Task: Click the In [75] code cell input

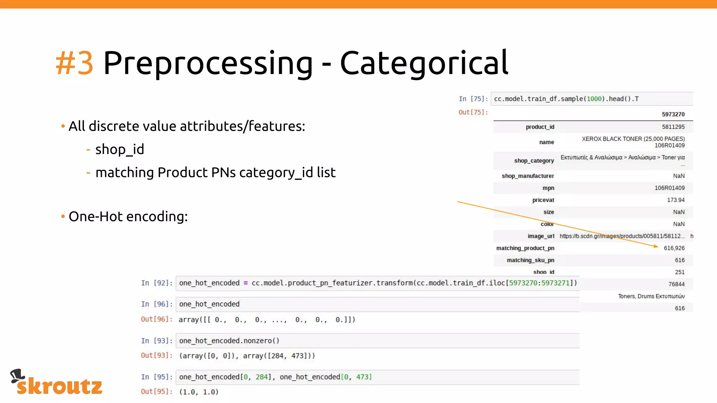Action: (x=592, y=99)
